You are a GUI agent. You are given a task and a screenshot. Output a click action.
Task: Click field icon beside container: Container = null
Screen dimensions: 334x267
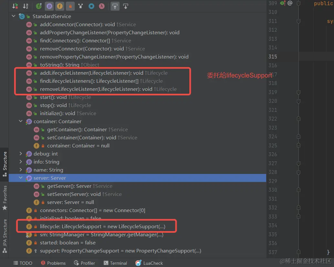click(37, 146)
